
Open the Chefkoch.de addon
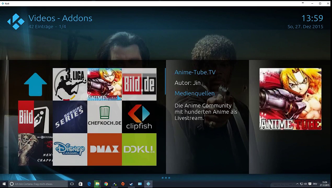tap(105, 117)
